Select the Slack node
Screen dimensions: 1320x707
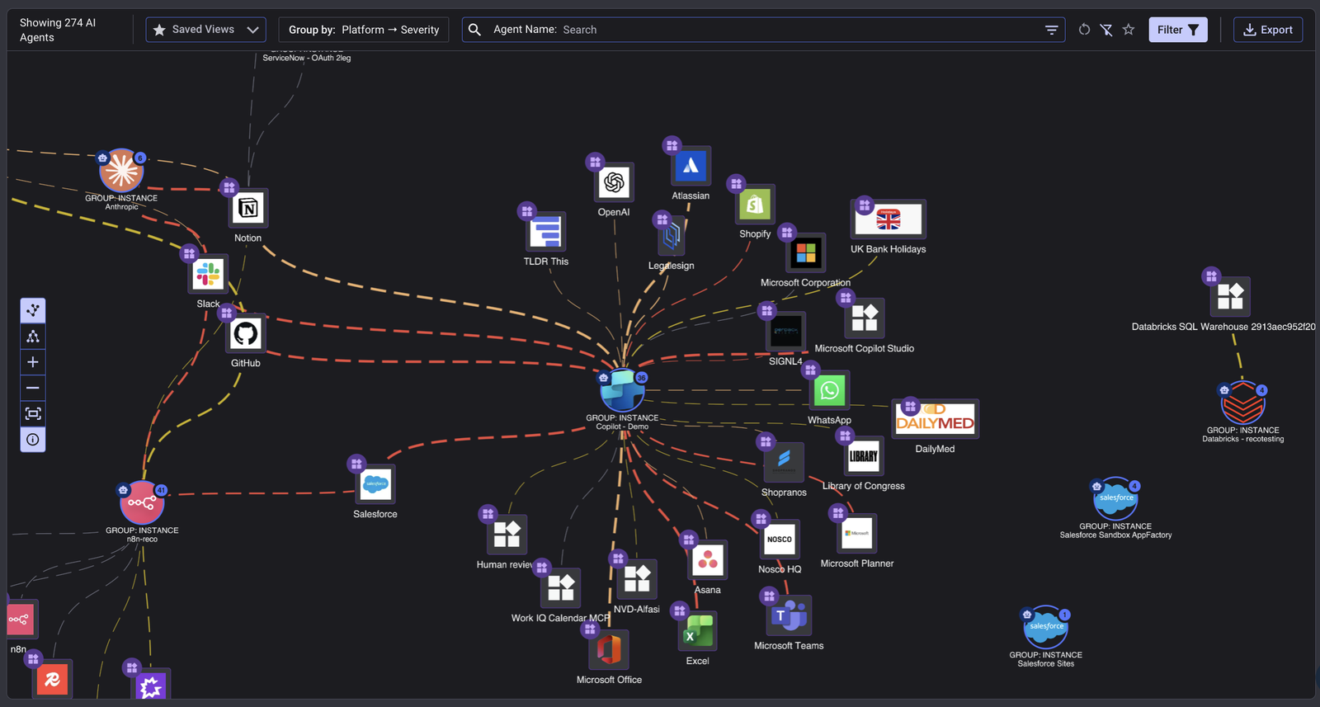tap(208, 274)
